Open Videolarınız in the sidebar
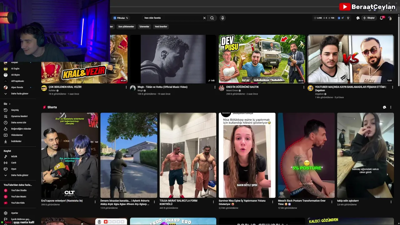400x225 pixels. click(x=17, y=135)
